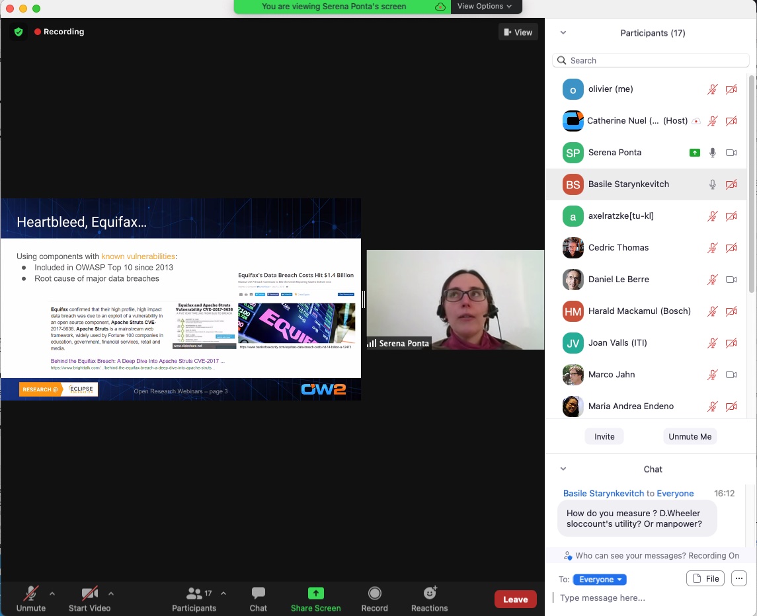Open the Reactions smiley icon

pyautogui.click(x=430, y=592)
